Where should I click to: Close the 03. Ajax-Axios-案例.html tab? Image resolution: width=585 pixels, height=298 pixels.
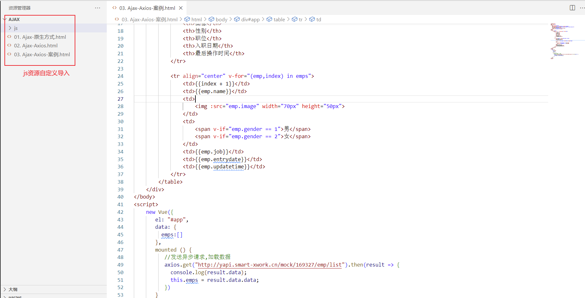[181, 8]
